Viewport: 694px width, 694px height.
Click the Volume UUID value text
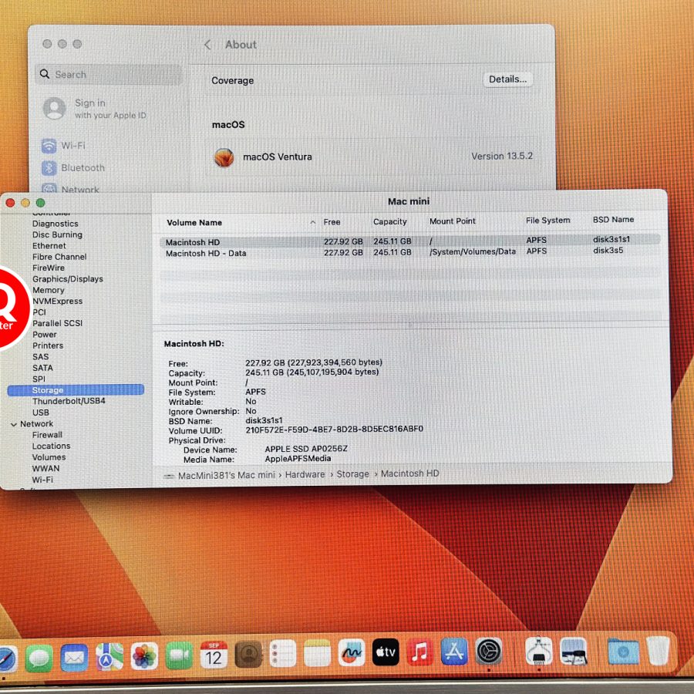tap(335, 430)
